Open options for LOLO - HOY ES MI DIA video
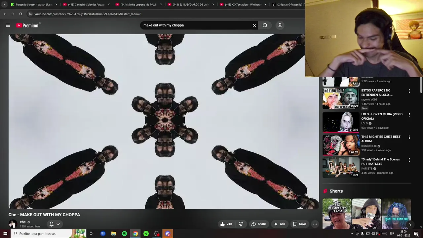The image size is (423, 238). pyautogui.click(x=409, y=115)
